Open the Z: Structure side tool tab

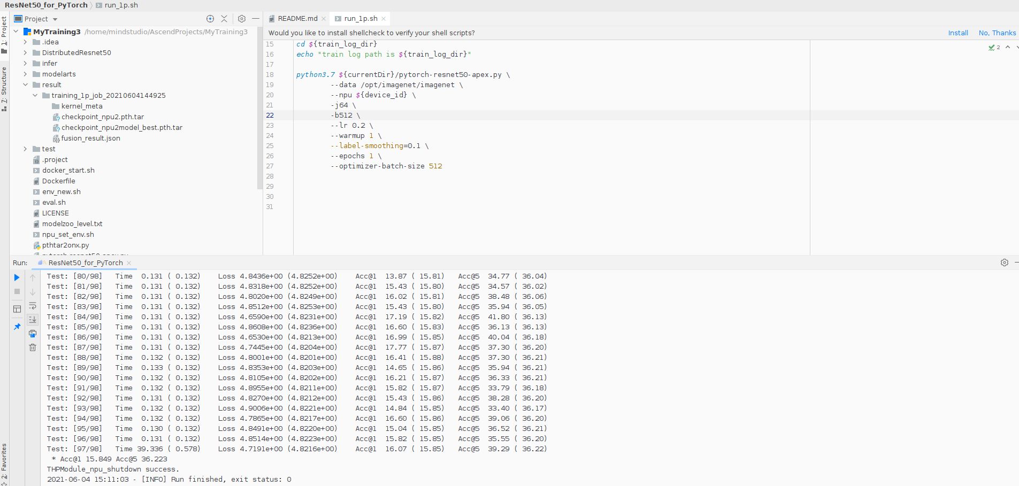click(4, 89)
